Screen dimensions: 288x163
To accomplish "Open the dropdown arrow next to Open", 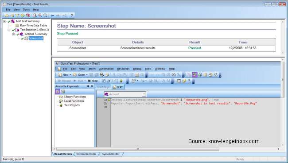I will coord(87,75).
